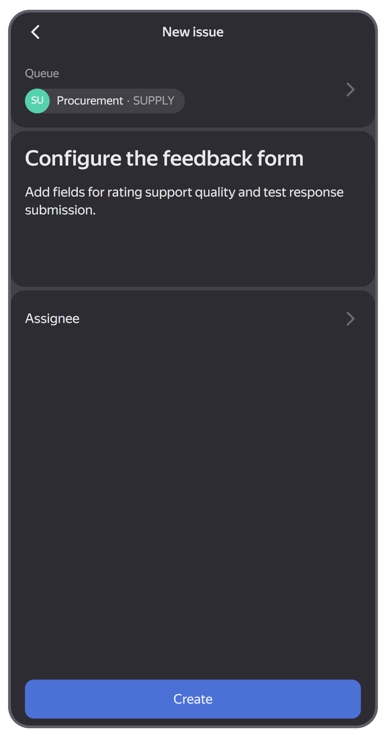Open queue selection via the Queue chevron
The height and width of the screenshot is (738, 386).
click(350, 89)
